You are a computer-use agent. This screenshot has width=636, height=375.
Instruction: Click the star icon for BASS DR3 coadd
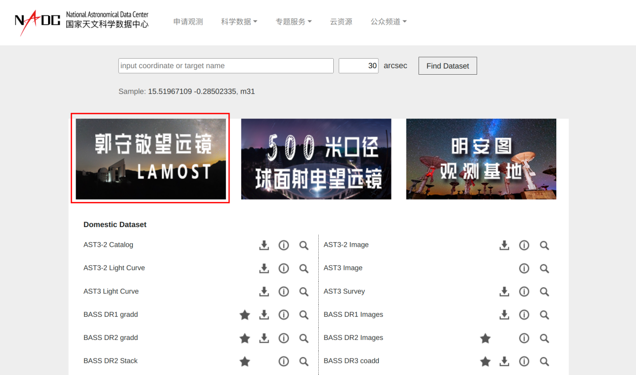pyautogui.click(x=485, y=361)
